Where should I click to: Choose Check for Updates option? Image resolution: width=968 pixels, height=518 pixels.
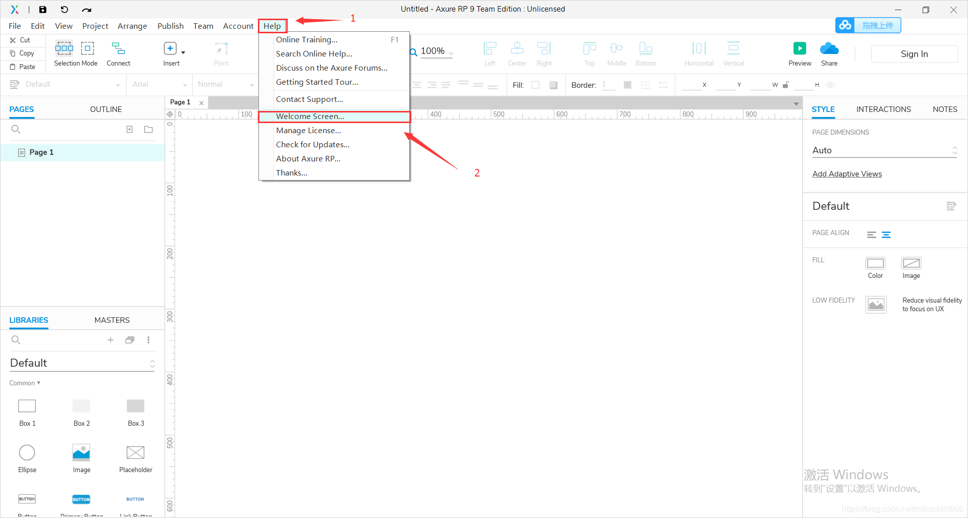[x=334, y=145]
